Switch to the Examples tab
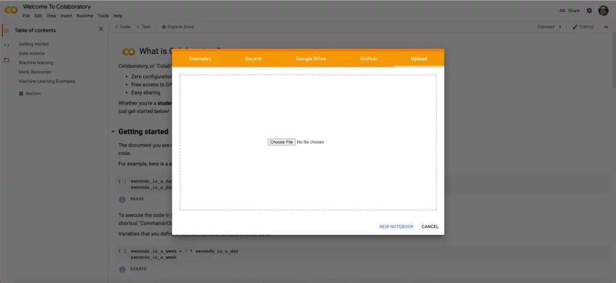The width and height of the screenshot is (616, 283). [x=200, y=58]
